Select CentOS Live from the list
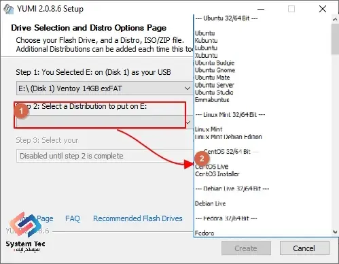Image resolution: width=339 pixels, height=264 pixels. (x=211, y=167)
